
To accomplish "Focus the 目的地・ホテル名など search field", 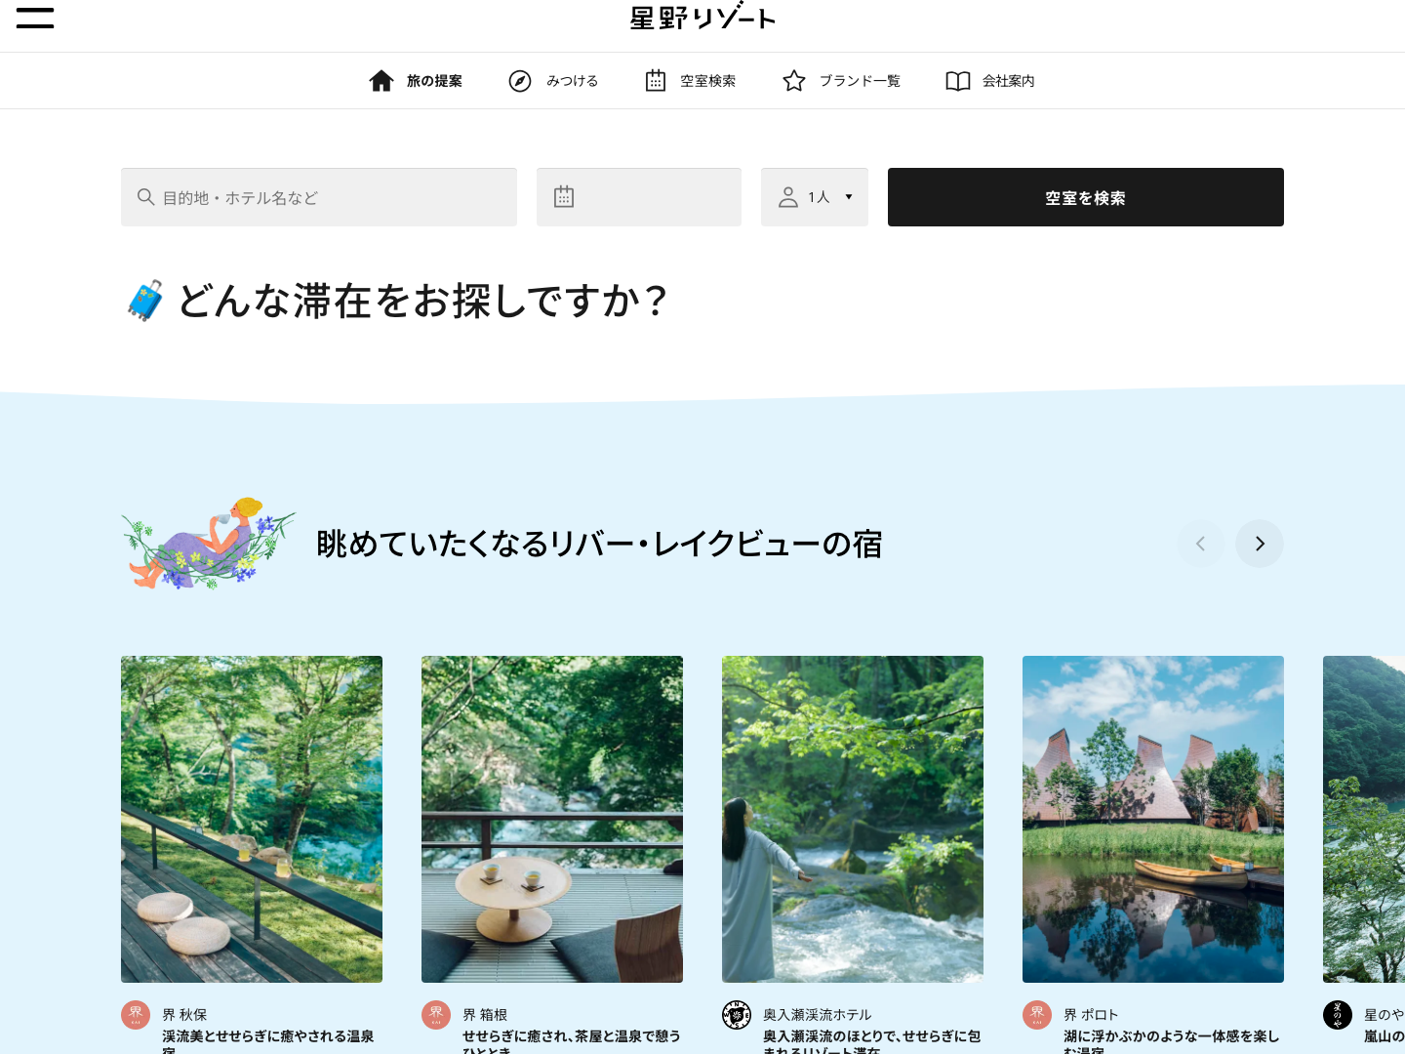I will pos(319,197).
